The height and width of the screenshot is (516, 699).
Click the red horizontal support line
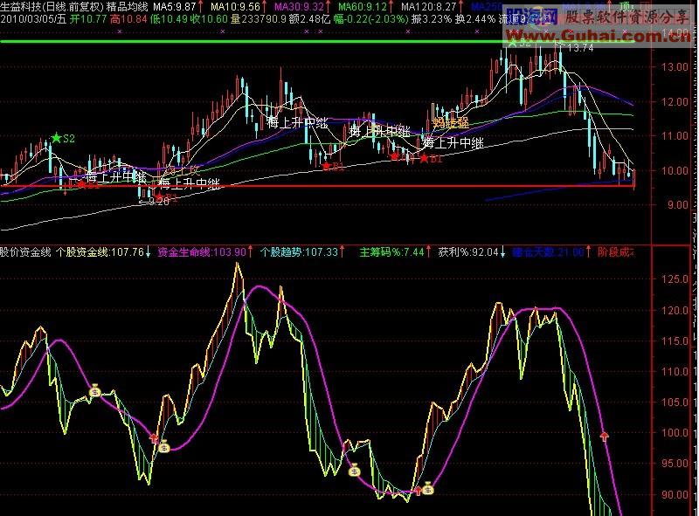coord(316,186)
